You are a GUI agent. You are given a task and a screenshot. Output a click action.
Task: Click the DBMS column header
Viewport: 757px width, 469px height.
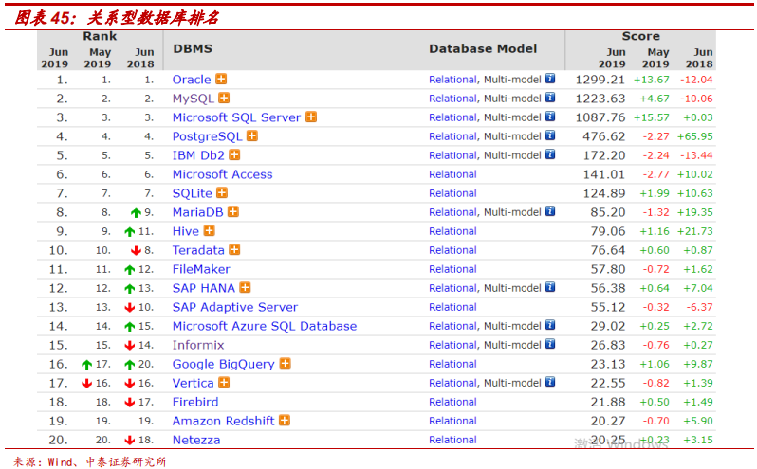pyautogui.click(x=193, y=48)
